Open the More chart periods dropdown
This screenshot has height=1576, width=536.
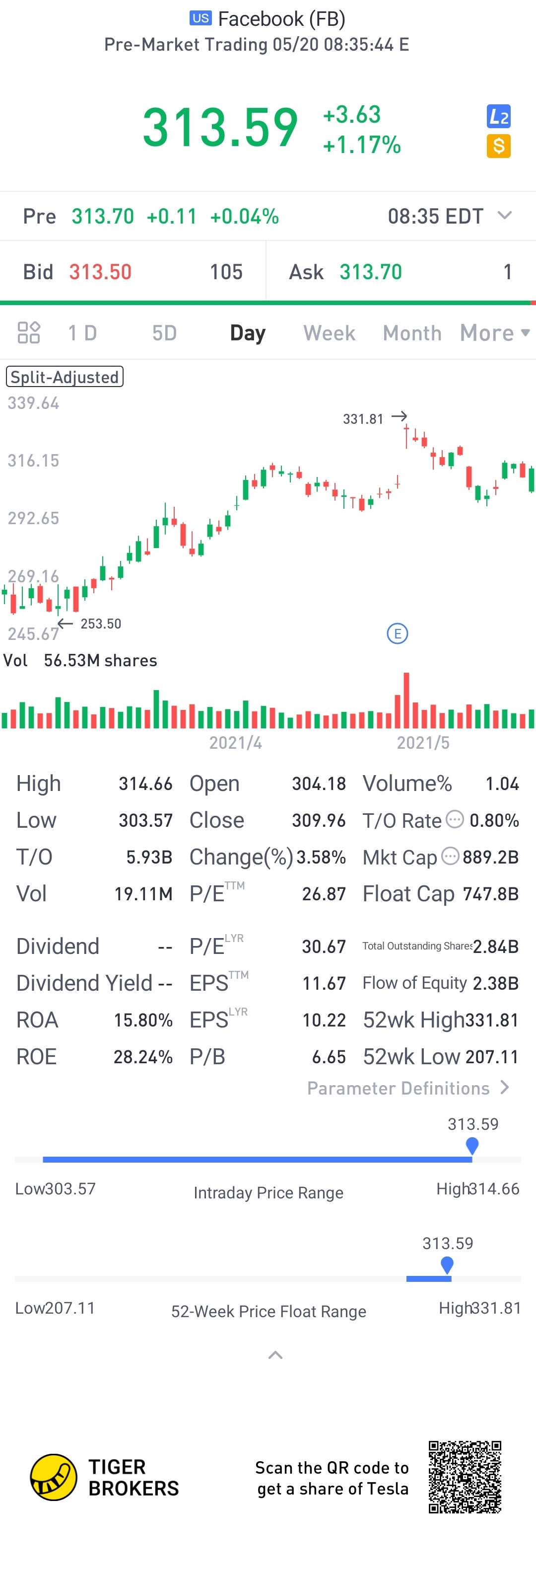tap(494, 333)
